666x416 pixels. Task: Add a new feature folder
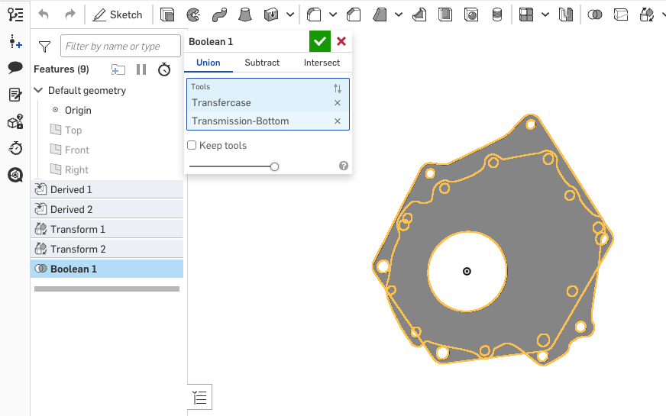pos(118,69)
